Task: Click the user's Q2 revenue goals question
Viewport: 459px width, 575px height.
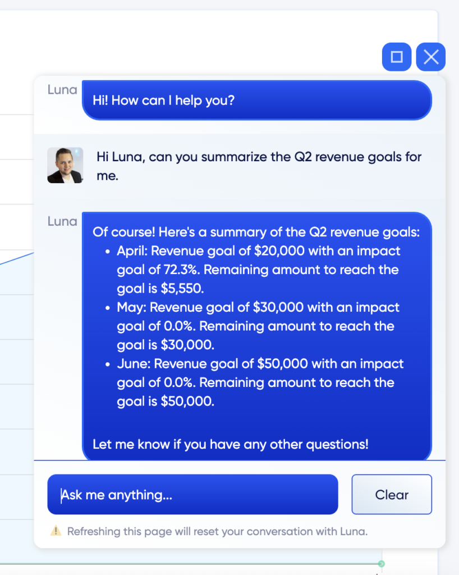Action: (259, 166)
